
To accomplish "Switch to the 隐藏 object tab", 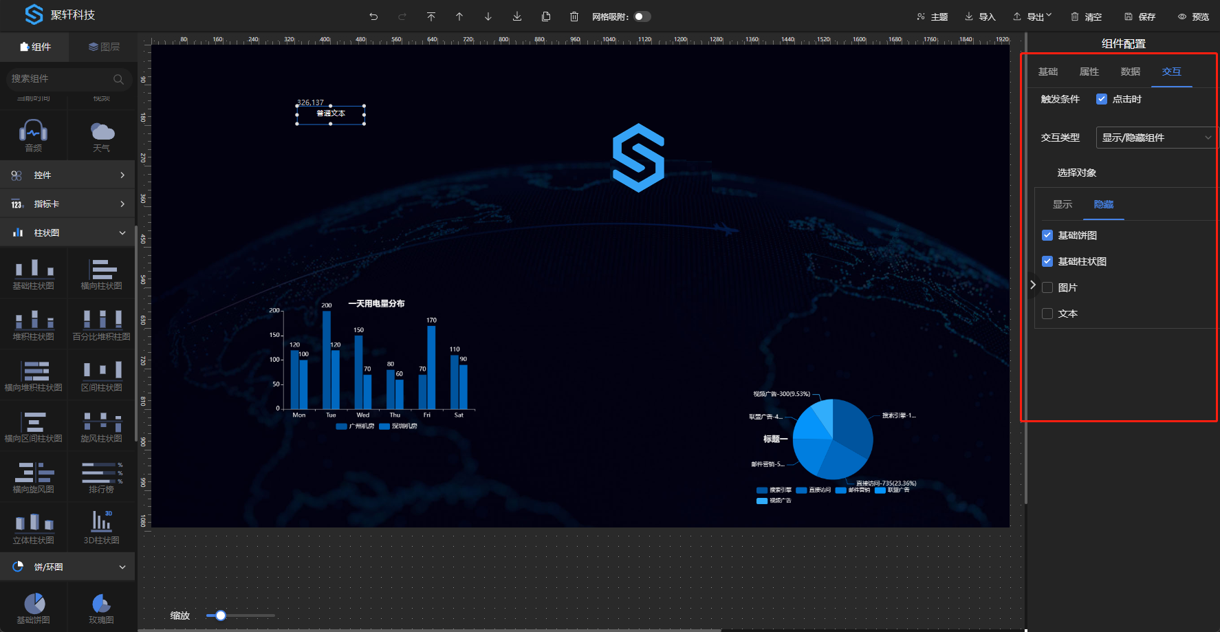I will (x=1104, y=204).
